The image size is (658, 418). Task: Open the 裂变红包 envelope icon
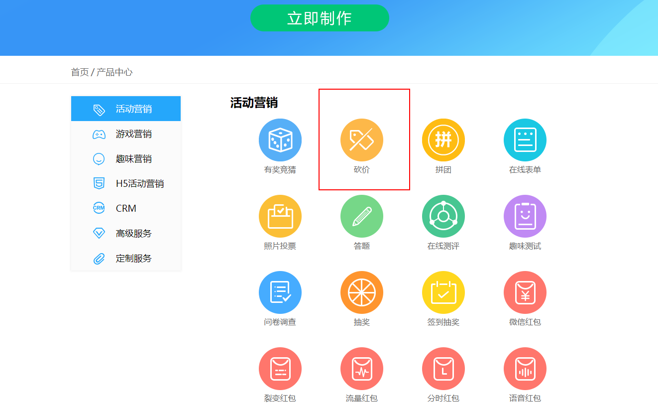click(x=280, y=369)
